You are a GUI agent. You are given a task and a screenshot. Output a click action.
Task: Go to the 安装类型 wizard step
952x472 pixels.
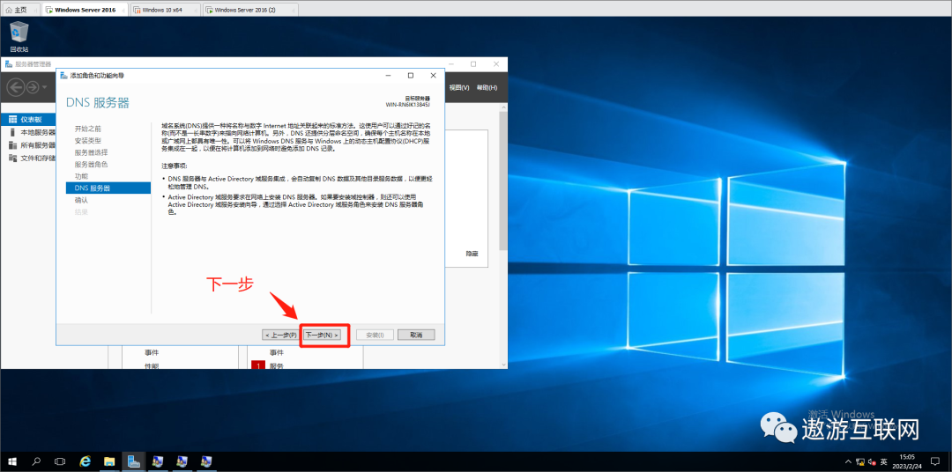(x=88, y=140)
